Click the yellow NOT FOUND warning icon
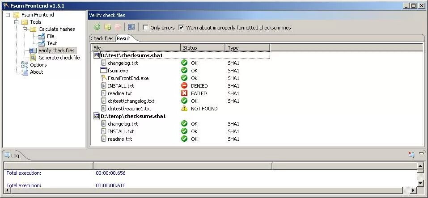Screen dimensions: 428x198 pyautogui.click(x=184, y=108)
